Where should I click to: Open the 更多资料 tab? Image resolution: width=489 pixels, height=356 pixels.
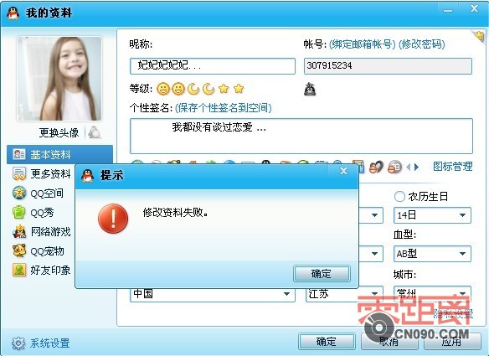point(42,173)
